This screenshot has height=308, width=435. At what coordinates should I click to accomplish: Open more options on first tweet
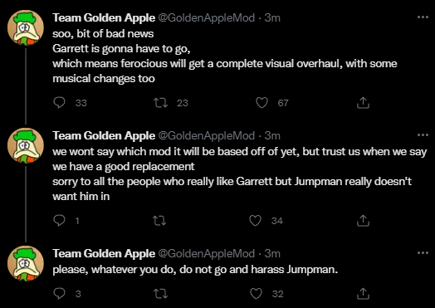point(423,17)
